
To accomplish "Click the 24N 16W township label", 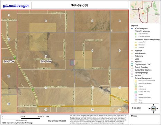I will coord(46,61).
